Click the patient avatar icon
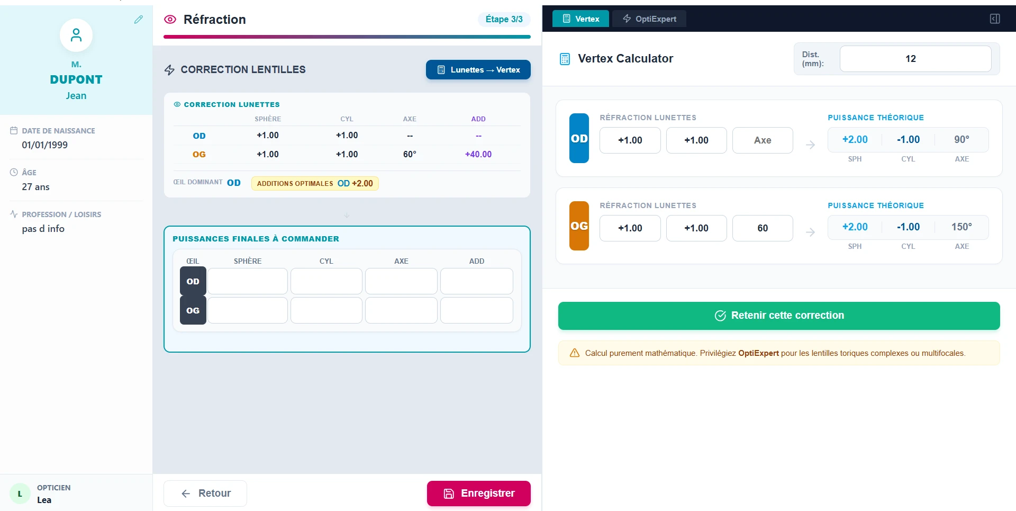This screenshot has width=1016, height=511. tap(76, 35)
